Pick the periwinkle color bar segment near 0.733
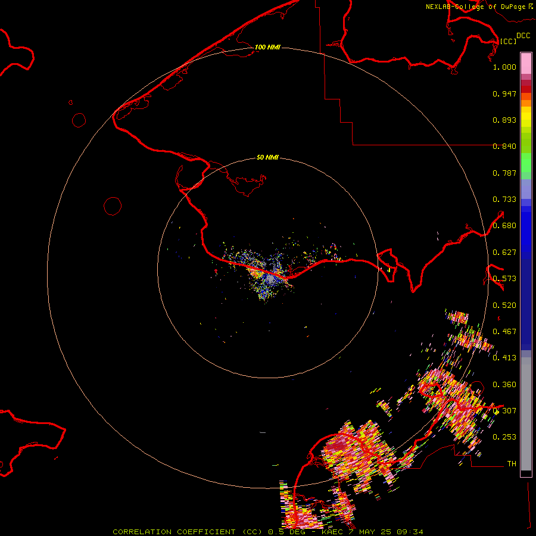The height and width of the screenshot is (536, 536). pyautogui.click(x=526, y=189)
